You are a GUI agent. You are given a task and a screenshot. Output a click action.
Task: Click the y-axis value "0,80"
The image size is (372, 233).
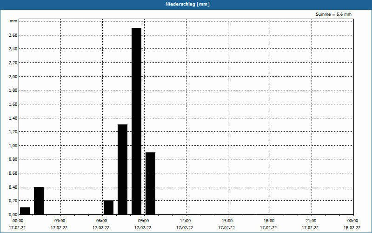pos(13,159)
